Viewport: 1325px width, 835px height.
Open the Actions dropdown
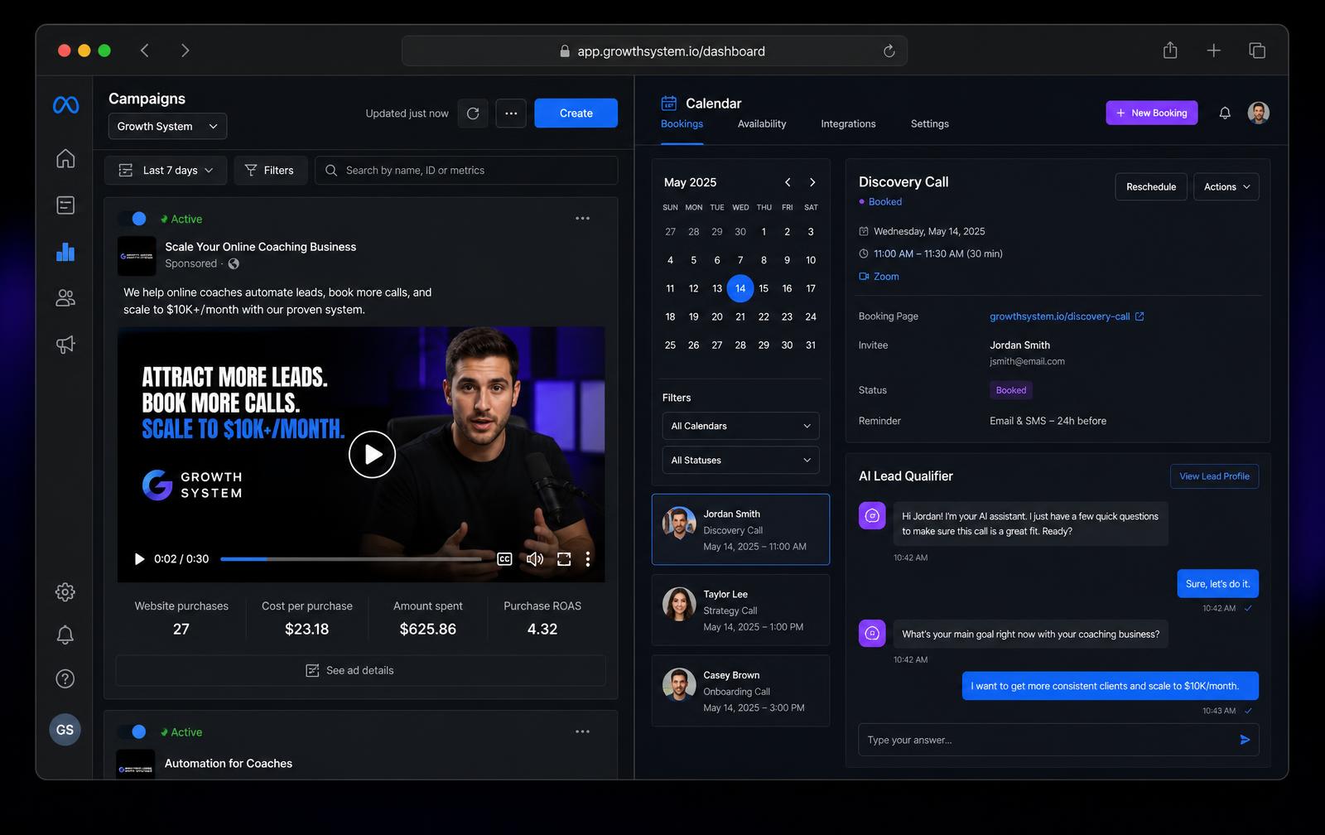click(x=1226, y=187)
